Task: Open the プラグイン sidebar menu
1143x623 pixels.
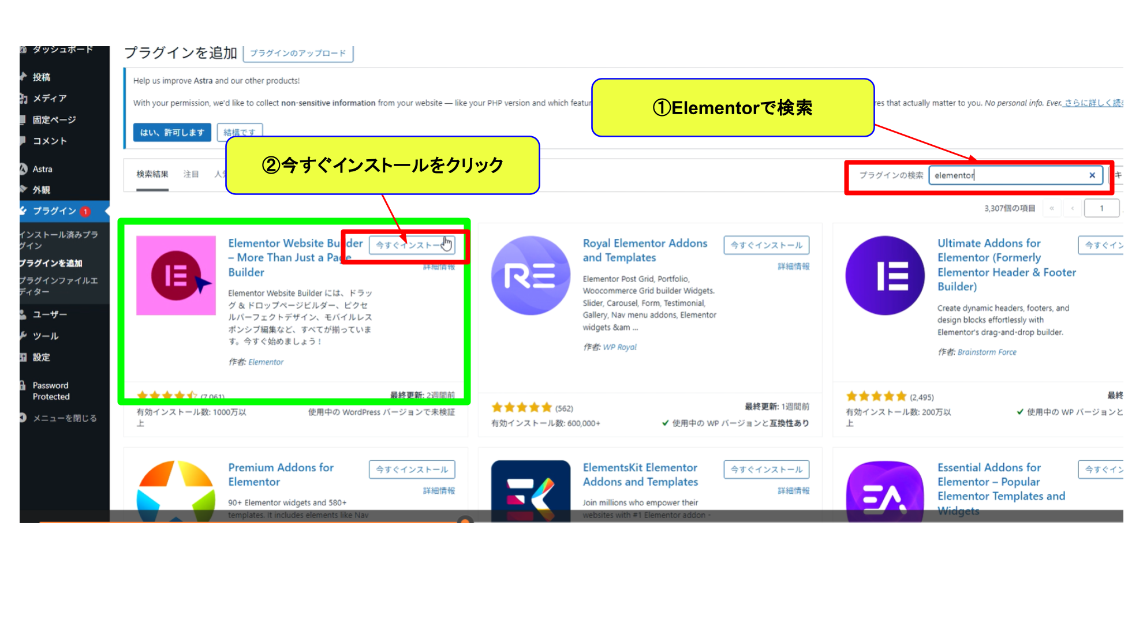Action: 54,211
